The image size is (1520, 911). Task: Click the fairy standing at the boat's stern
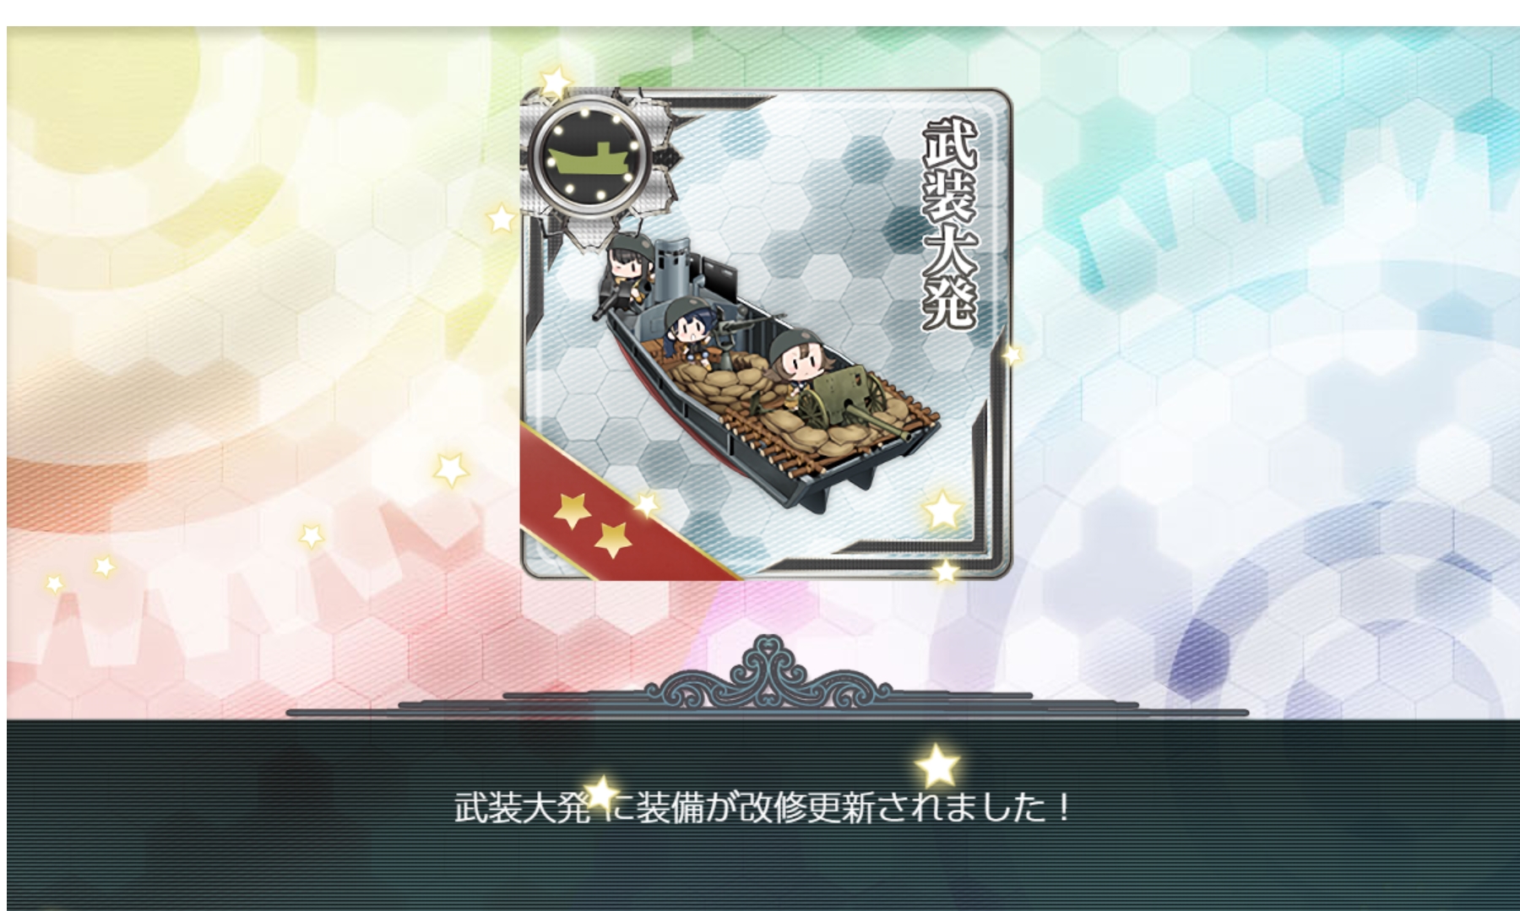pyautogui.click(x=626, y=271)
